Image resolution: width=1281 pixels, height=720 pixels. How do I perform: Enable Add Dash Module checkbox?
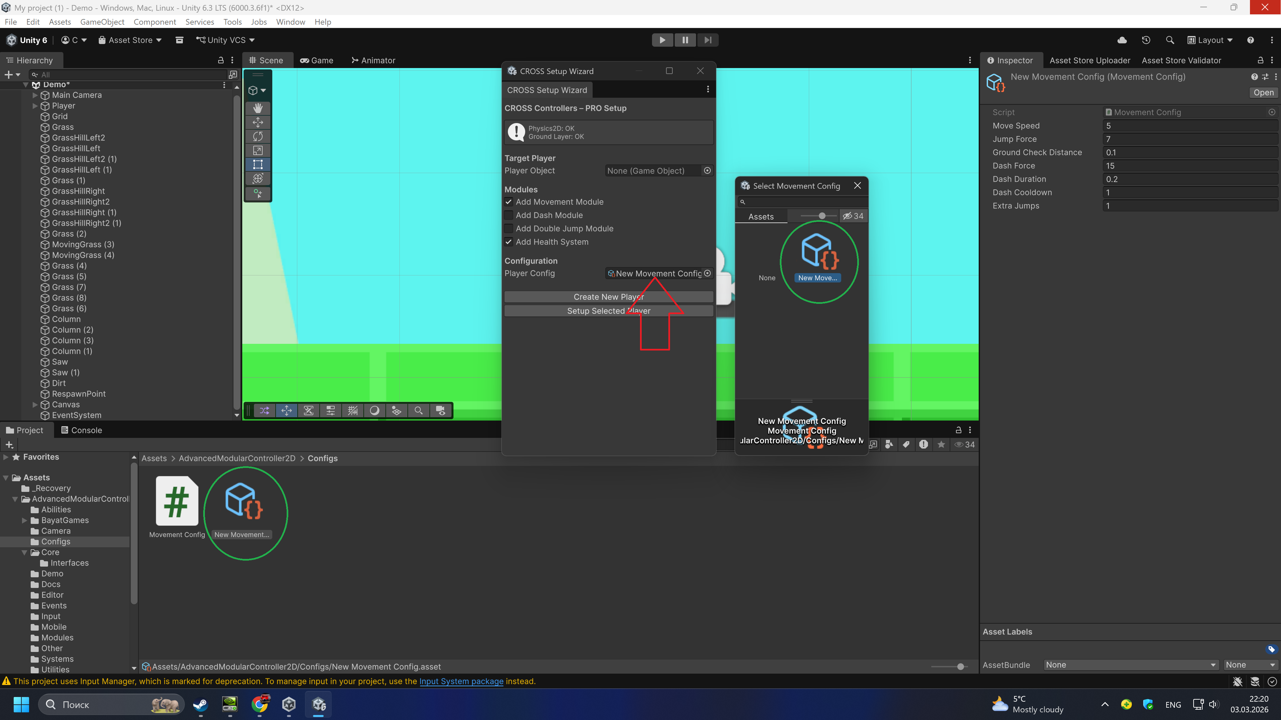point(508,215)
